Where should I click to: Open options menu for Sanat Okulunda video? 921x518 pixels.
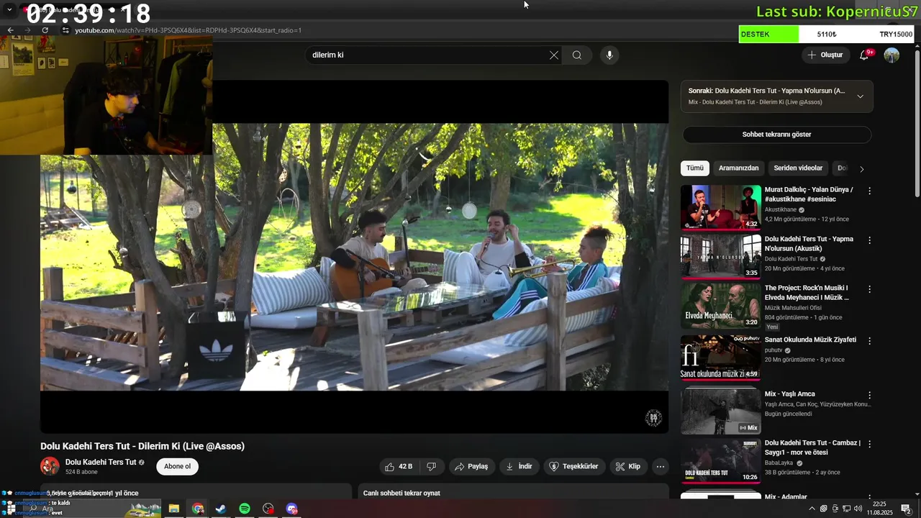point(869,340)
